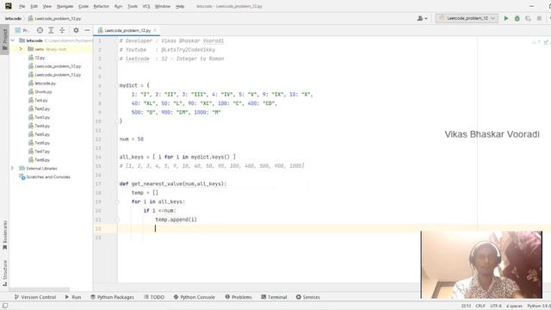Screen dimensions: 551x310
Task: Select Test5.py in project tree
Action: pyautogui.click(x=39, y=134)
